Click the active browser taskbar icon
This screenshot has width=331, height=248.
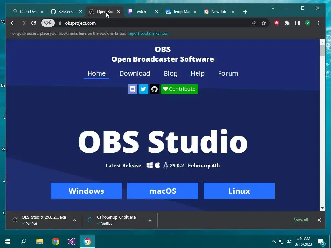click(87, 242)
